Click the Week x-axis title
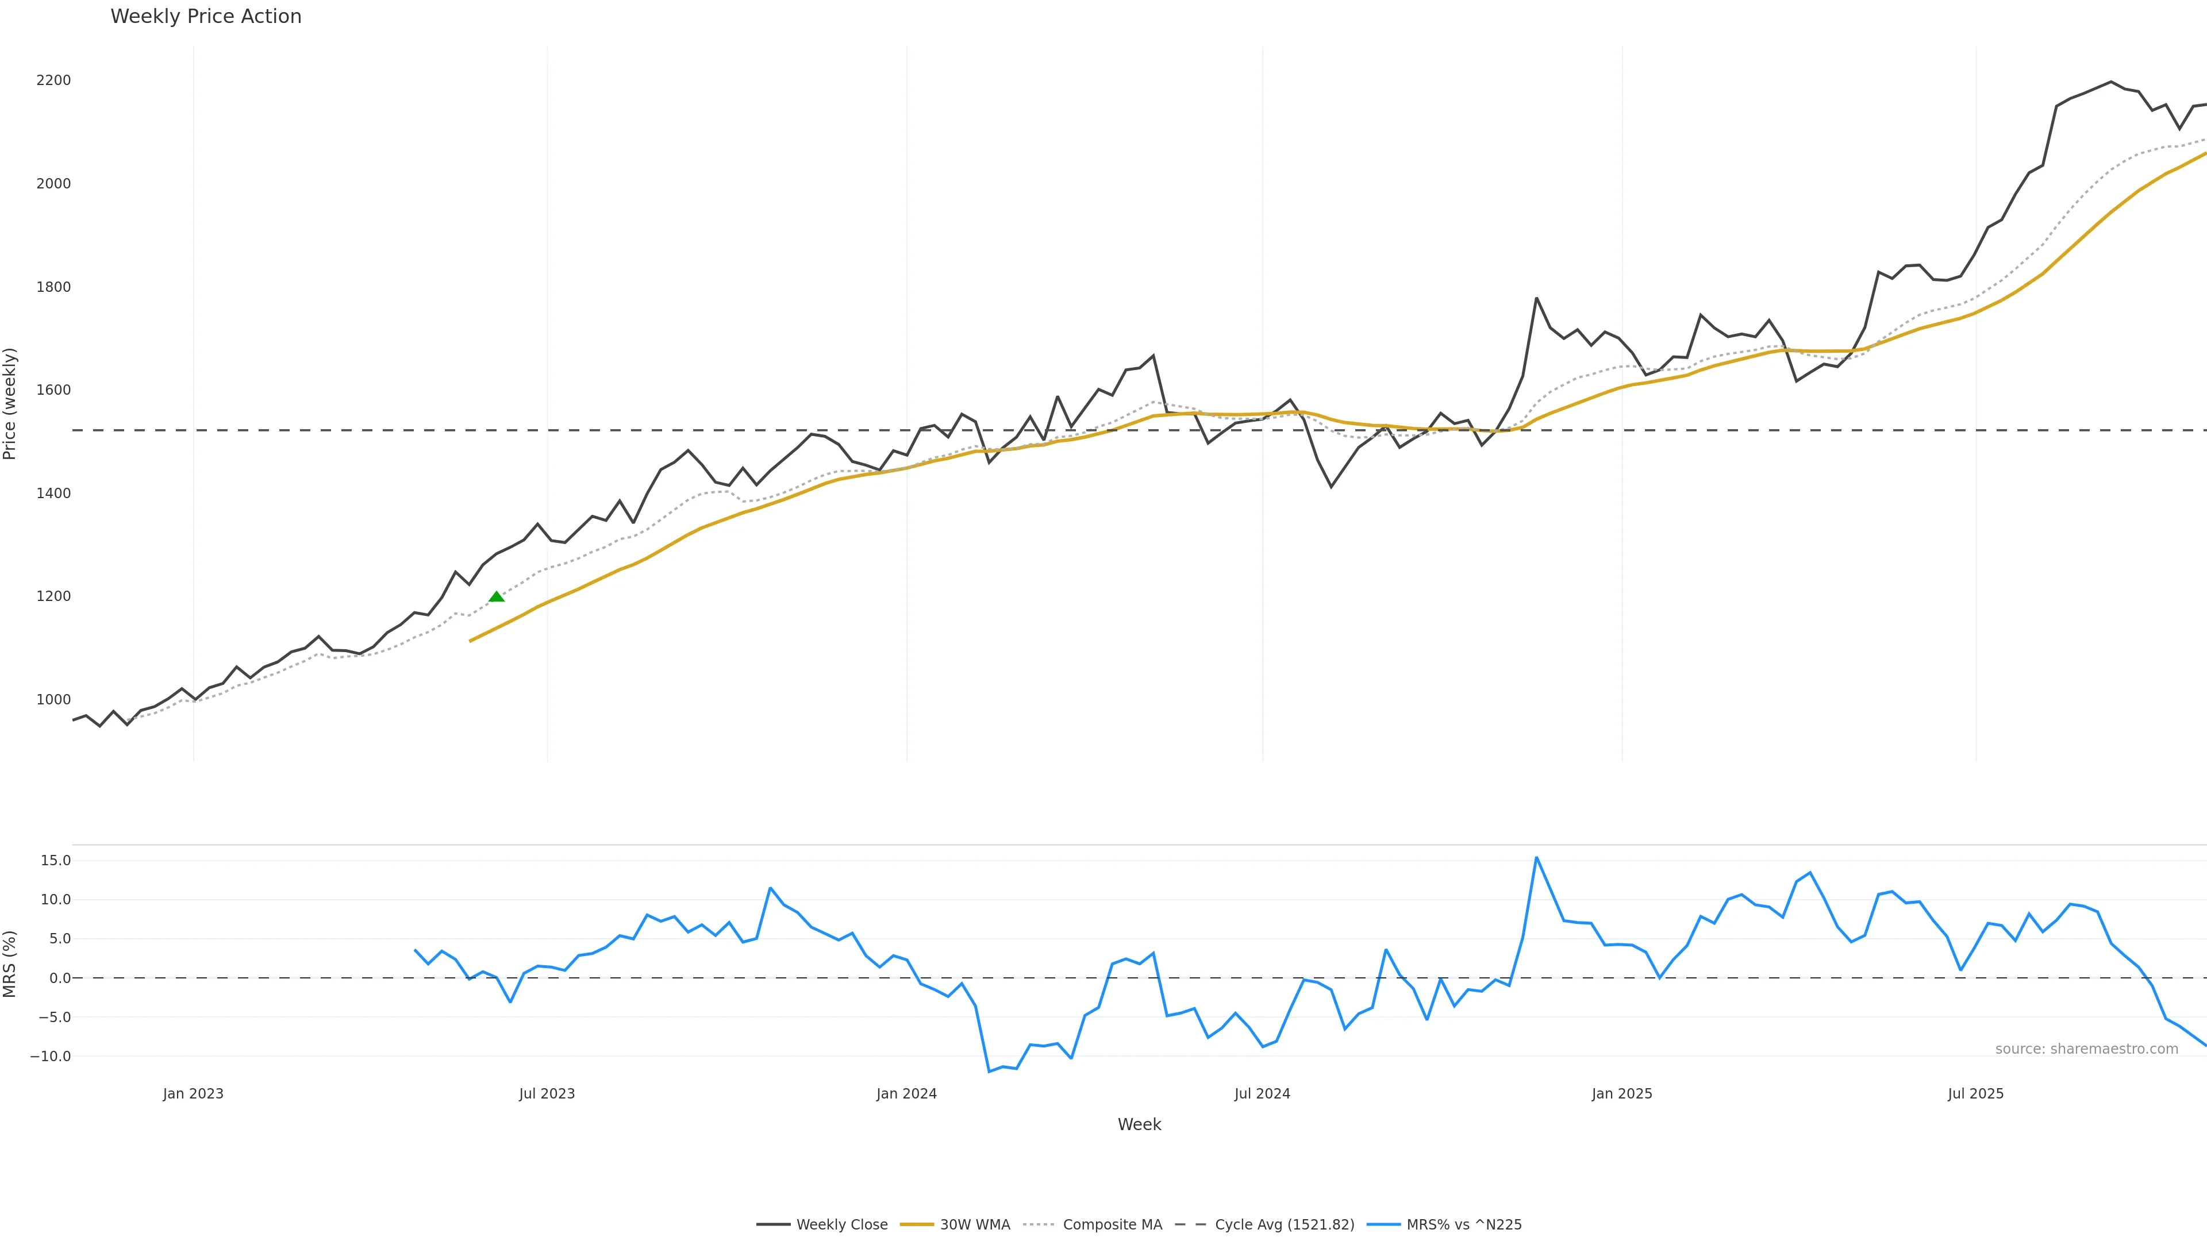This screenshot has width=2207, height=1241. tap(1139, 1124)
